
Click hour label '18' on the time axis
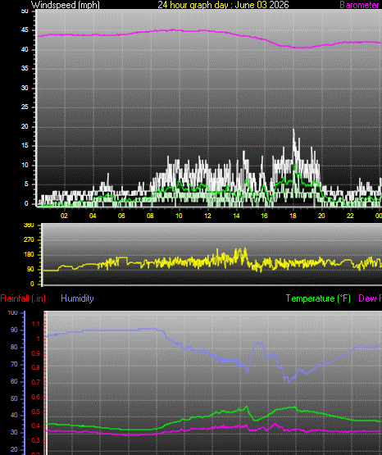[293, 216]
